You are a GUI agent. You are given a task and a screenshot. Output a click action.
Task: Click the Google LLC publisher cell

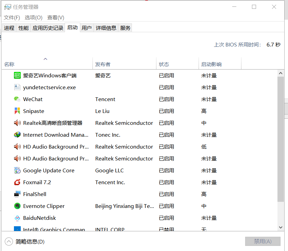click(109, 171)
